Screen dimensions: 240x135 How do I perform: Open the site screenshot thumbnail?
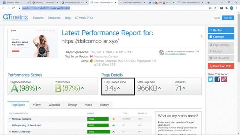point(33,43)
